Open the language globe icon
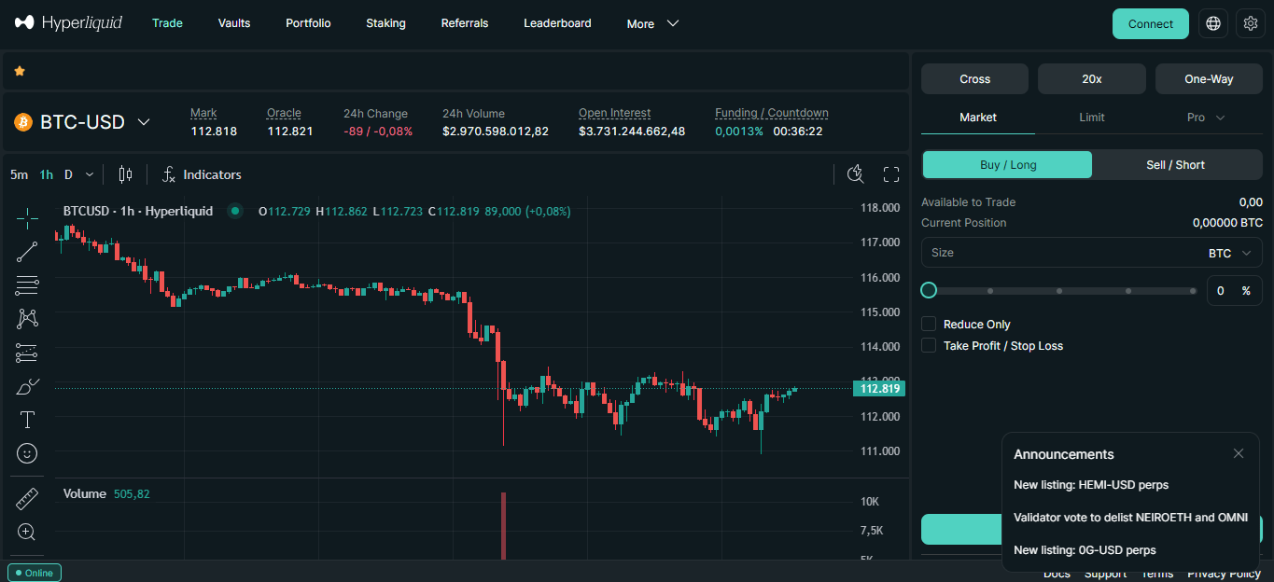 [x=1213, y=23]
